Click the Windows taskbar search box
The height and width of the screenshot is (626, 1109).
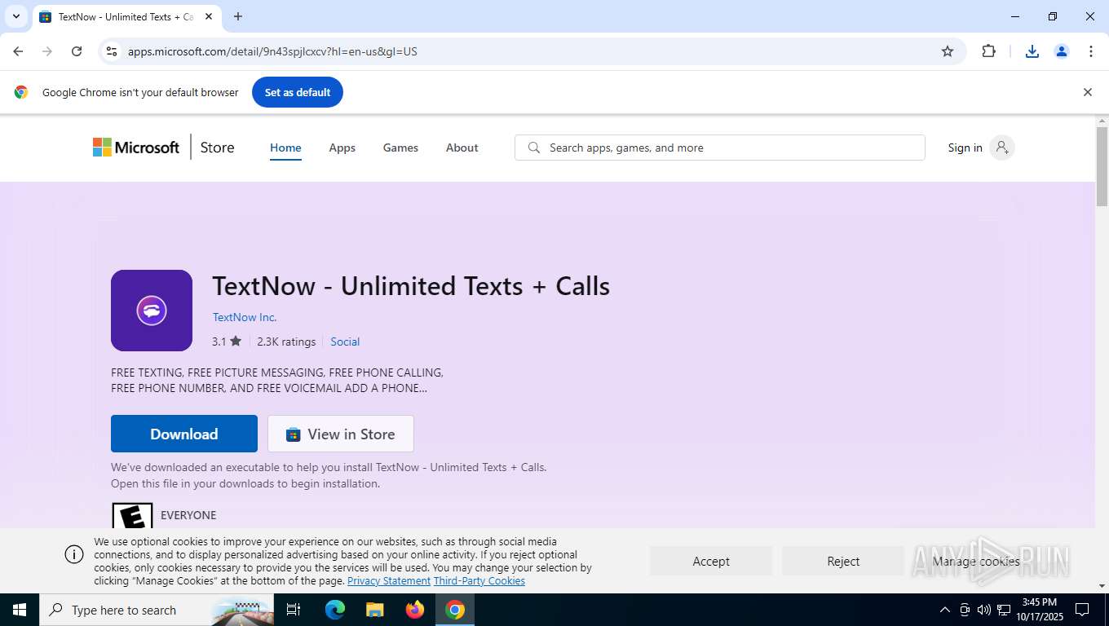[157, 610]
